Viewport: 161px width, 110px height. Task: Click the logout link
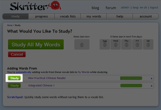pyautogui.click(x=154, y=7)
